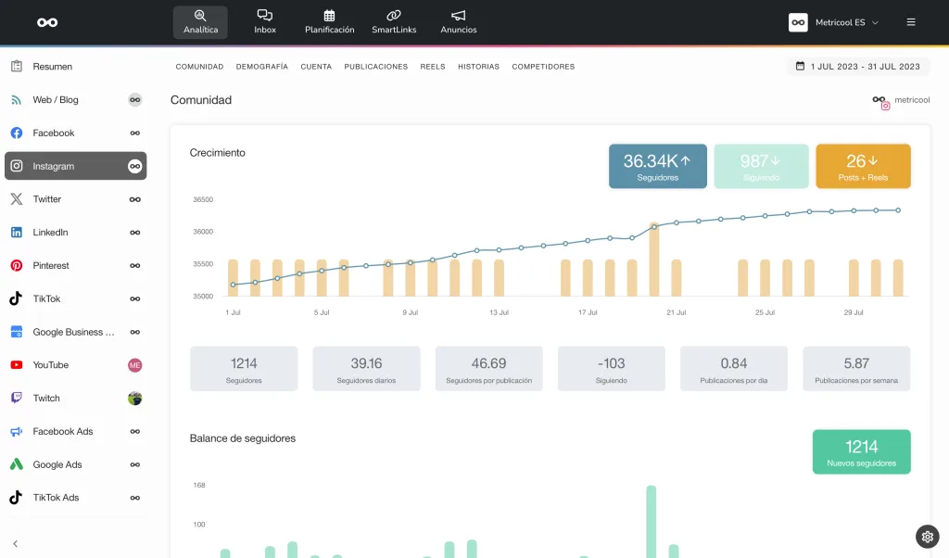Open Anuncios megaphone section
The width and height of the screenshot is (949, 558).
(459, 22)
